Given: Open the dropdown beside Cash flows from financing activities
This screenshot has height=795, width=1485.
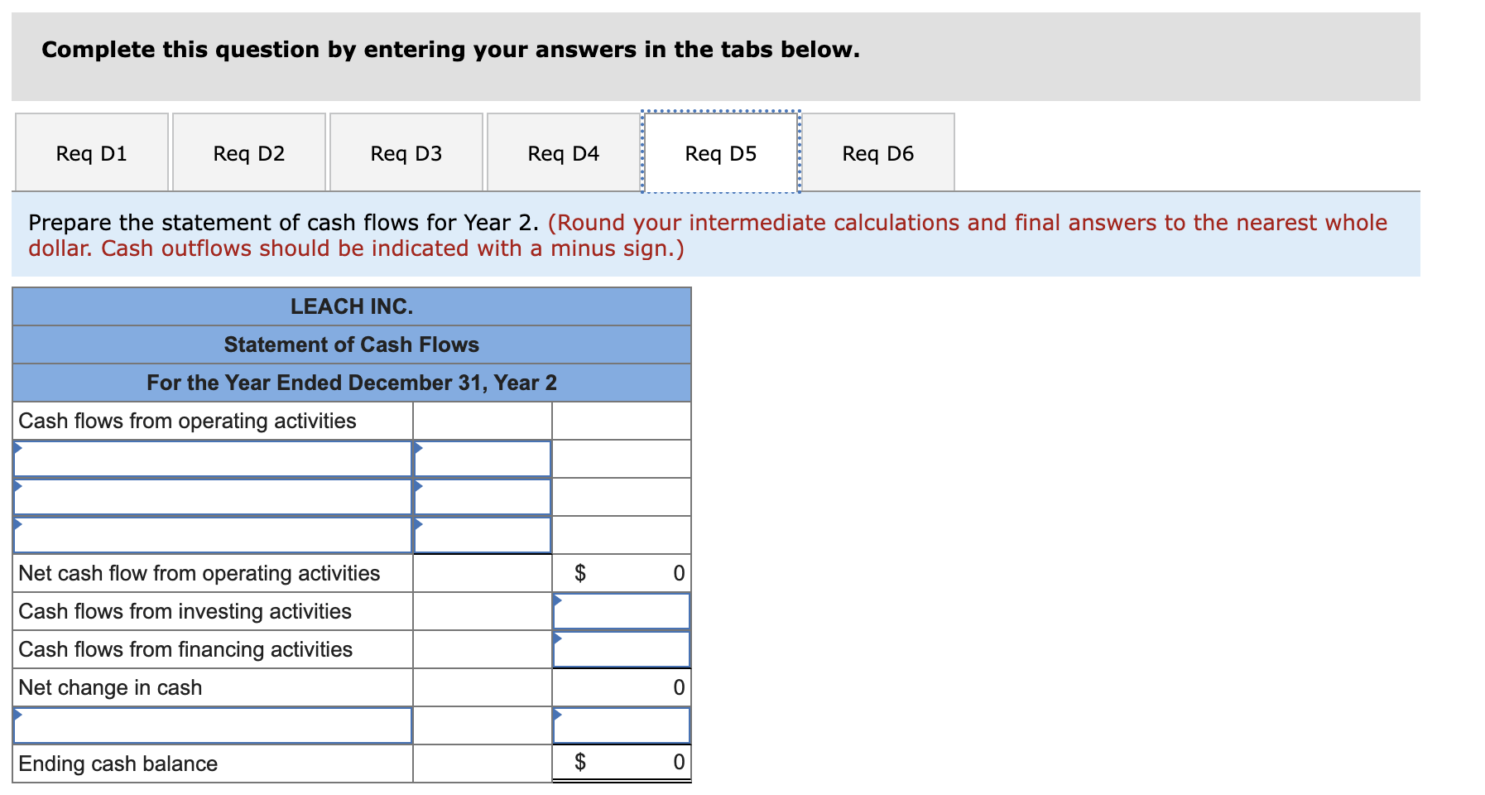Looking at the screenshot, I should click(x=622, y=648).
